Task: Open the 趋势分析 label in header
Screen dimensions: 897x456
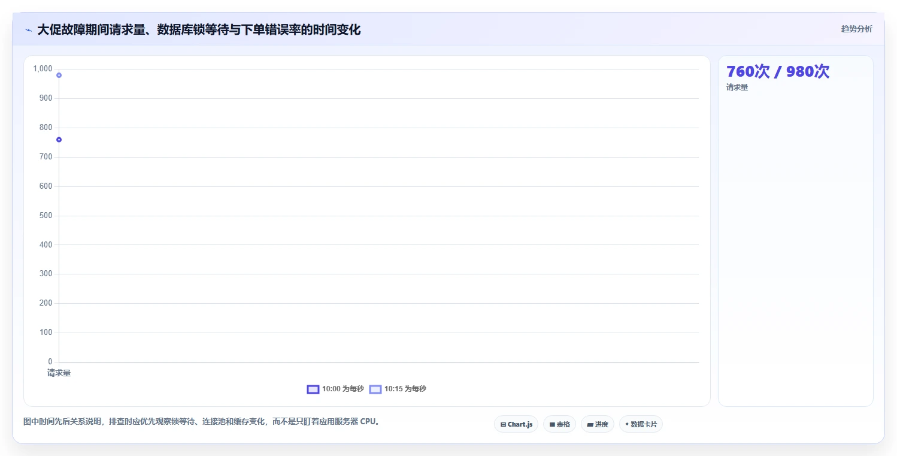Action: (857, 29)
